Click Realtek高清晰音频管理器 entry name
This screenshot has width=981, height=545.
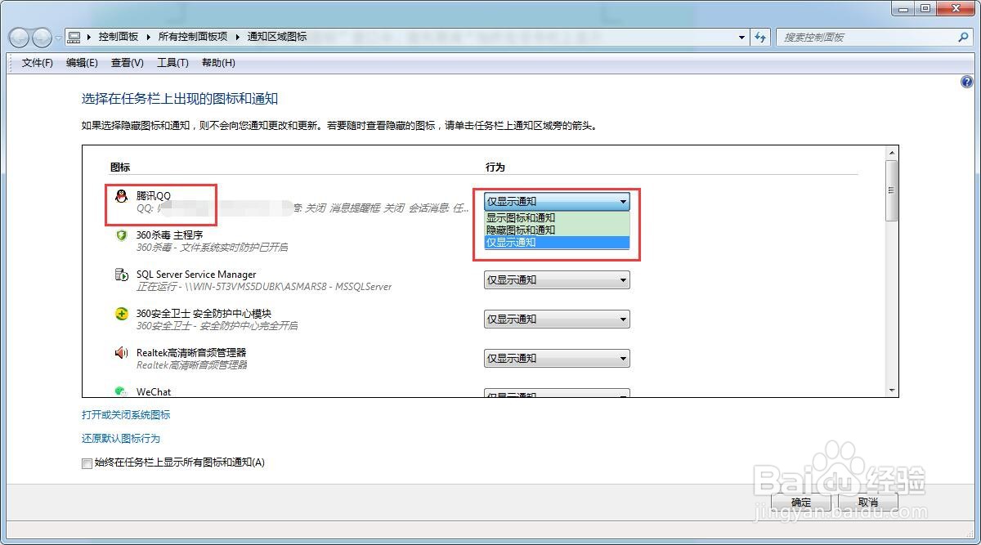pos(191,353)
